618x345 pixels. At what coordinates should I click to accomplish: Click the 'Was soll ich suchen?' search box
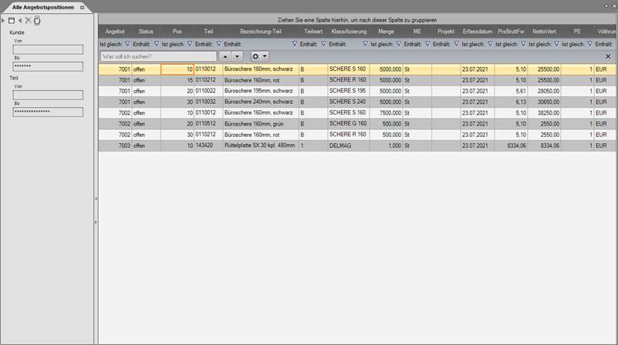pos(159,56)
